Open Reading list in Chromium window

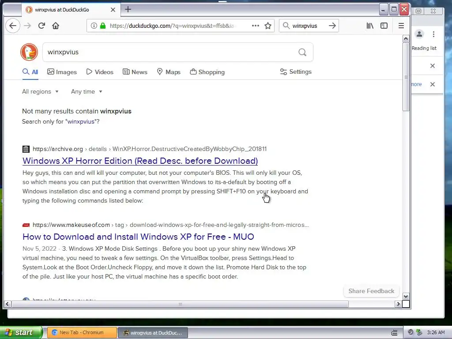[x=424, y=48]
